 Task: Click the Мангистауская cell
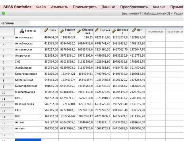28,92
